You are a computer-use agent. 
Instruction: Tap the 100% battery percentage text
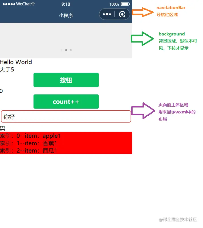tap(114, 4)
